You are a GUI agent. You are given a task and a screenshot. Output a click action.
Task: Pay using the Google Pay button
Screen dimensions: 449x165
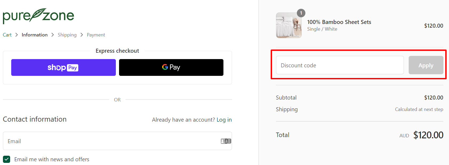[171, 67]
